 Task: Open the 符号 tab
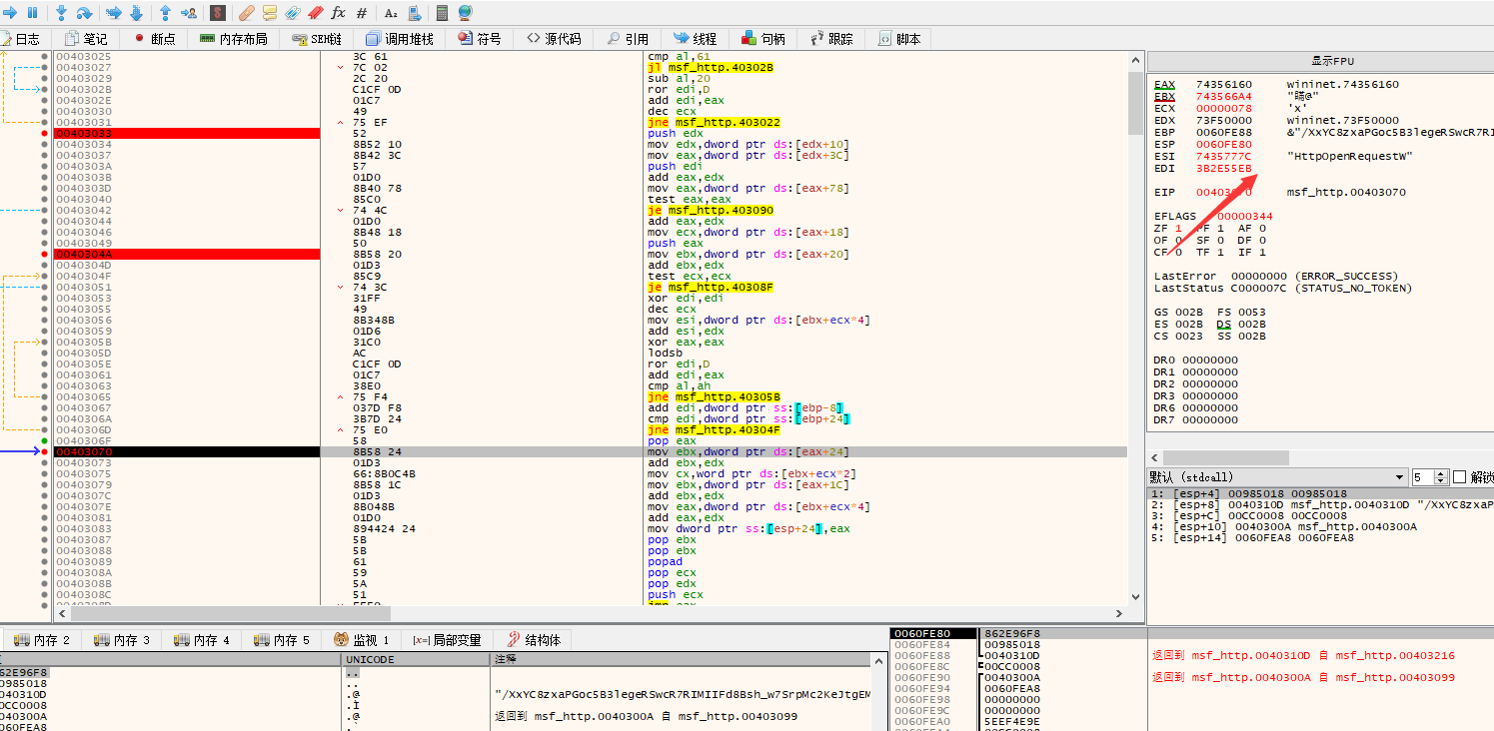click(x=480, y=39)
